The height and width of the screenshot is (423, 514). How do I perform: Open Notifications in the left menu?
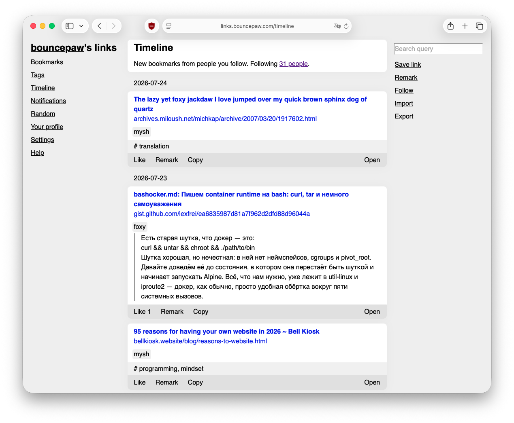48,101
